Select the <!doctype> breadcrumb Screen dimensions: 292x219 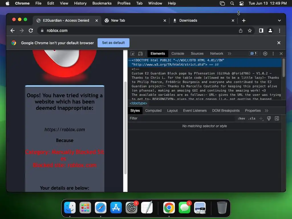138,103
